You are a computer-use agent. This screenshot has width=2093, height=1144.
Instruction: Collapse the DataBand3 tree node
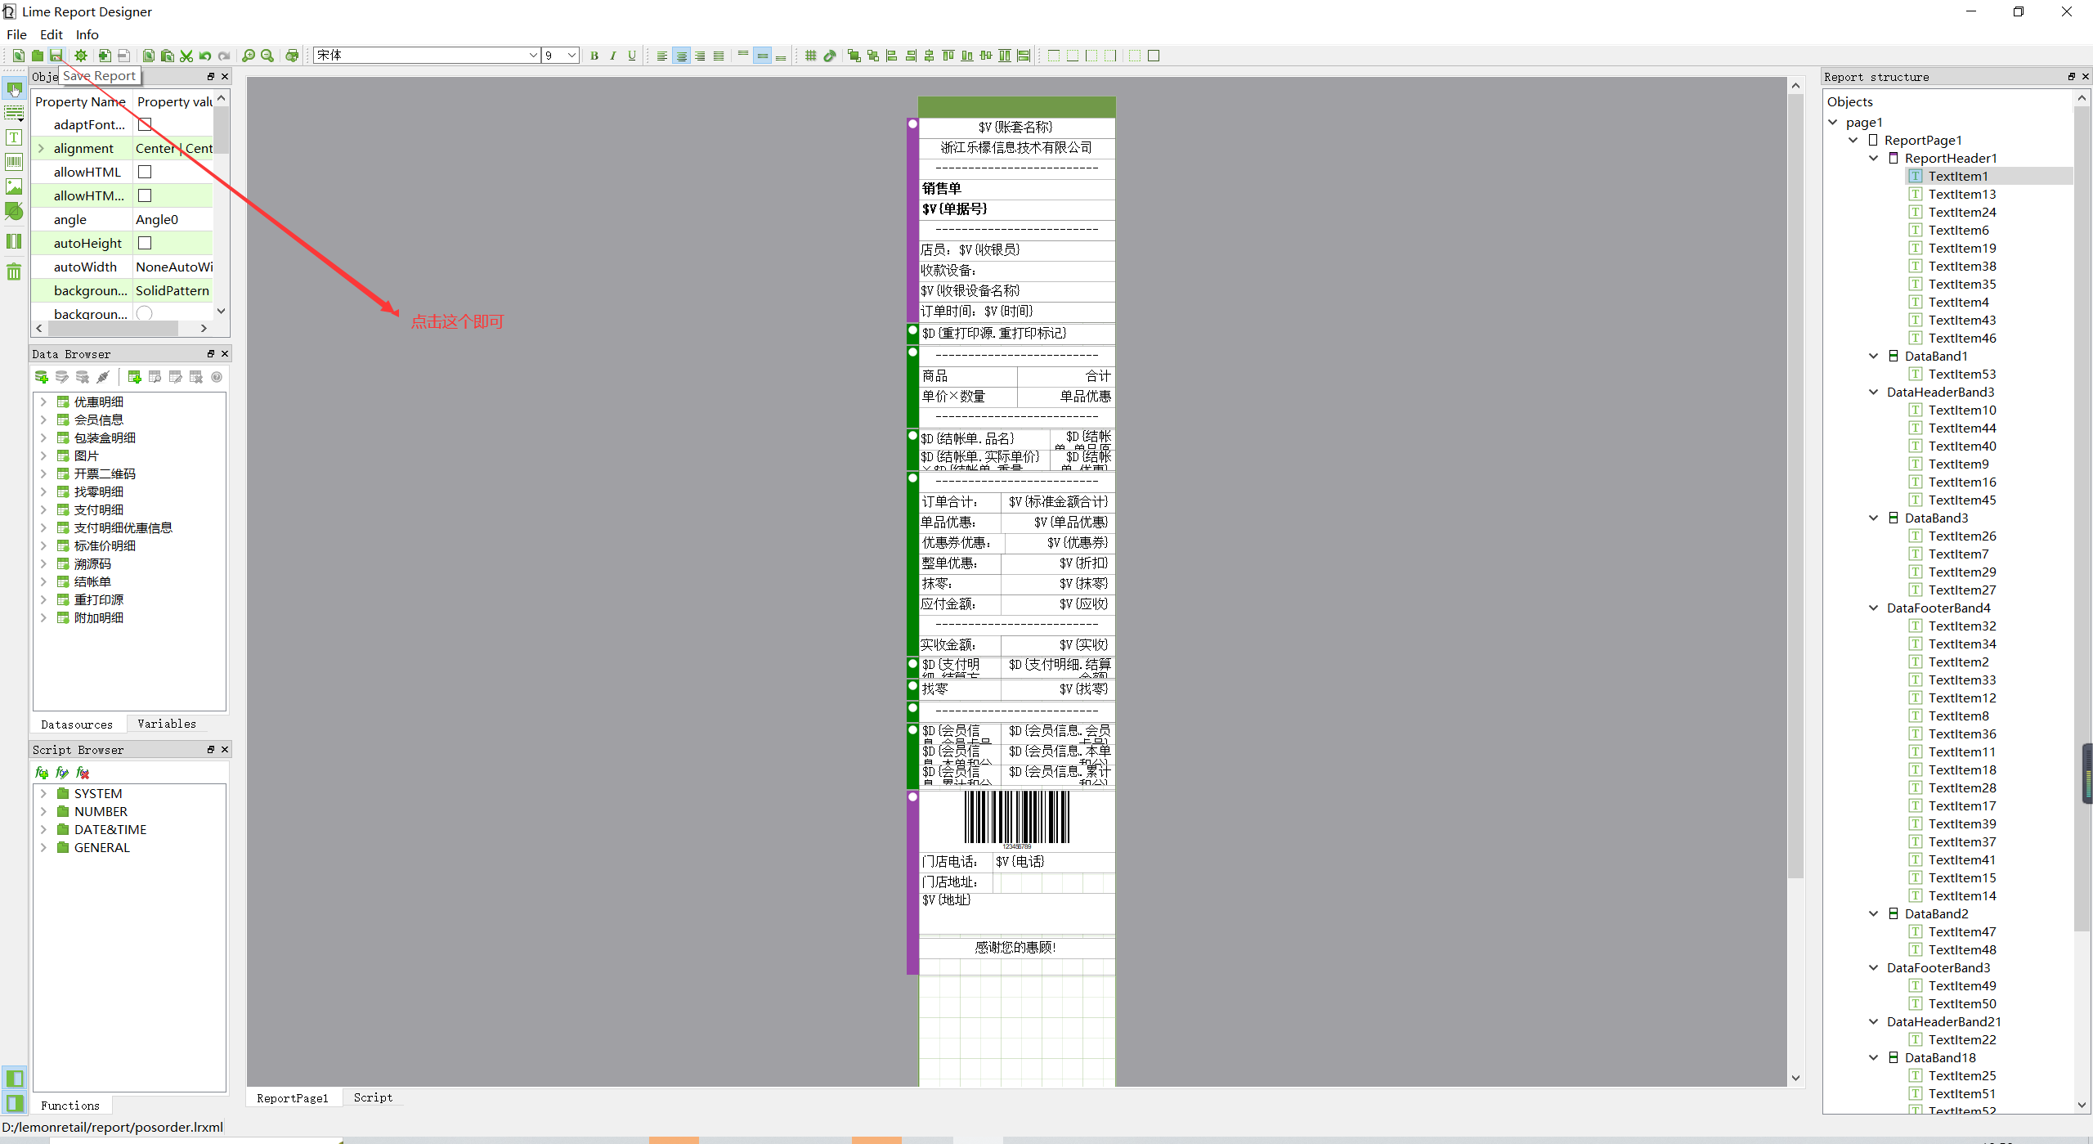(x=1874, y=518)
